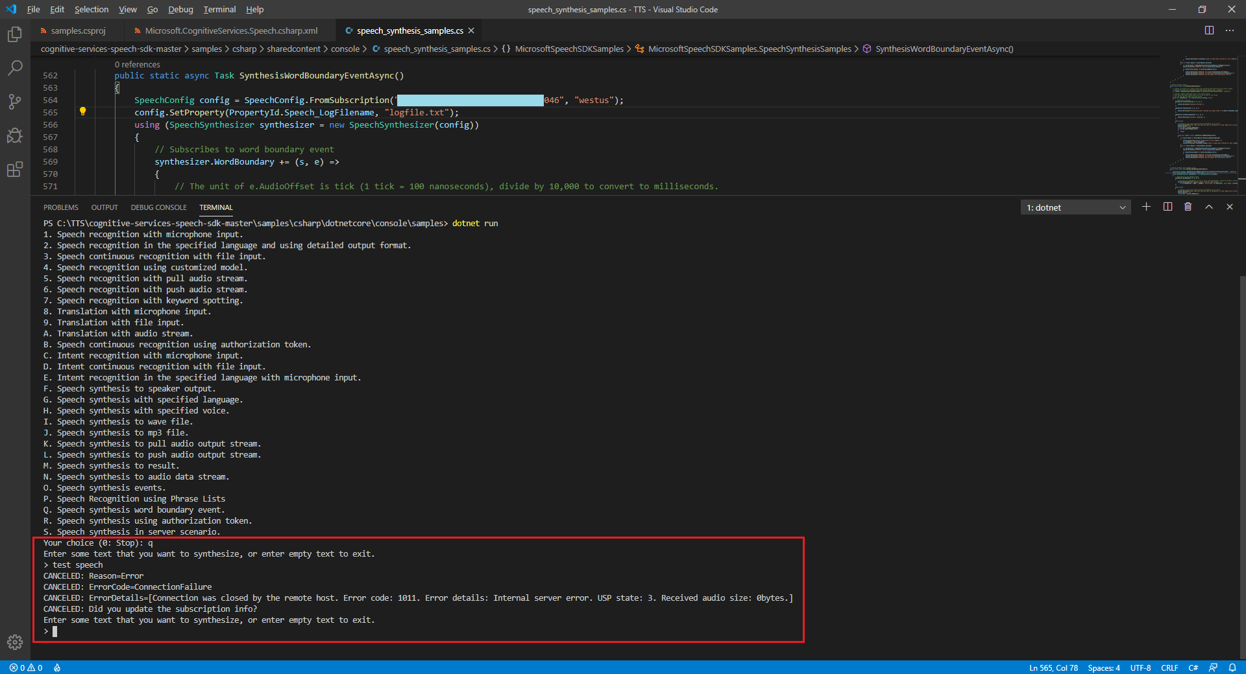Screen dimensions: 1246x674
Task: Open notifications bell in status bar
Action: coord(1232,668)
